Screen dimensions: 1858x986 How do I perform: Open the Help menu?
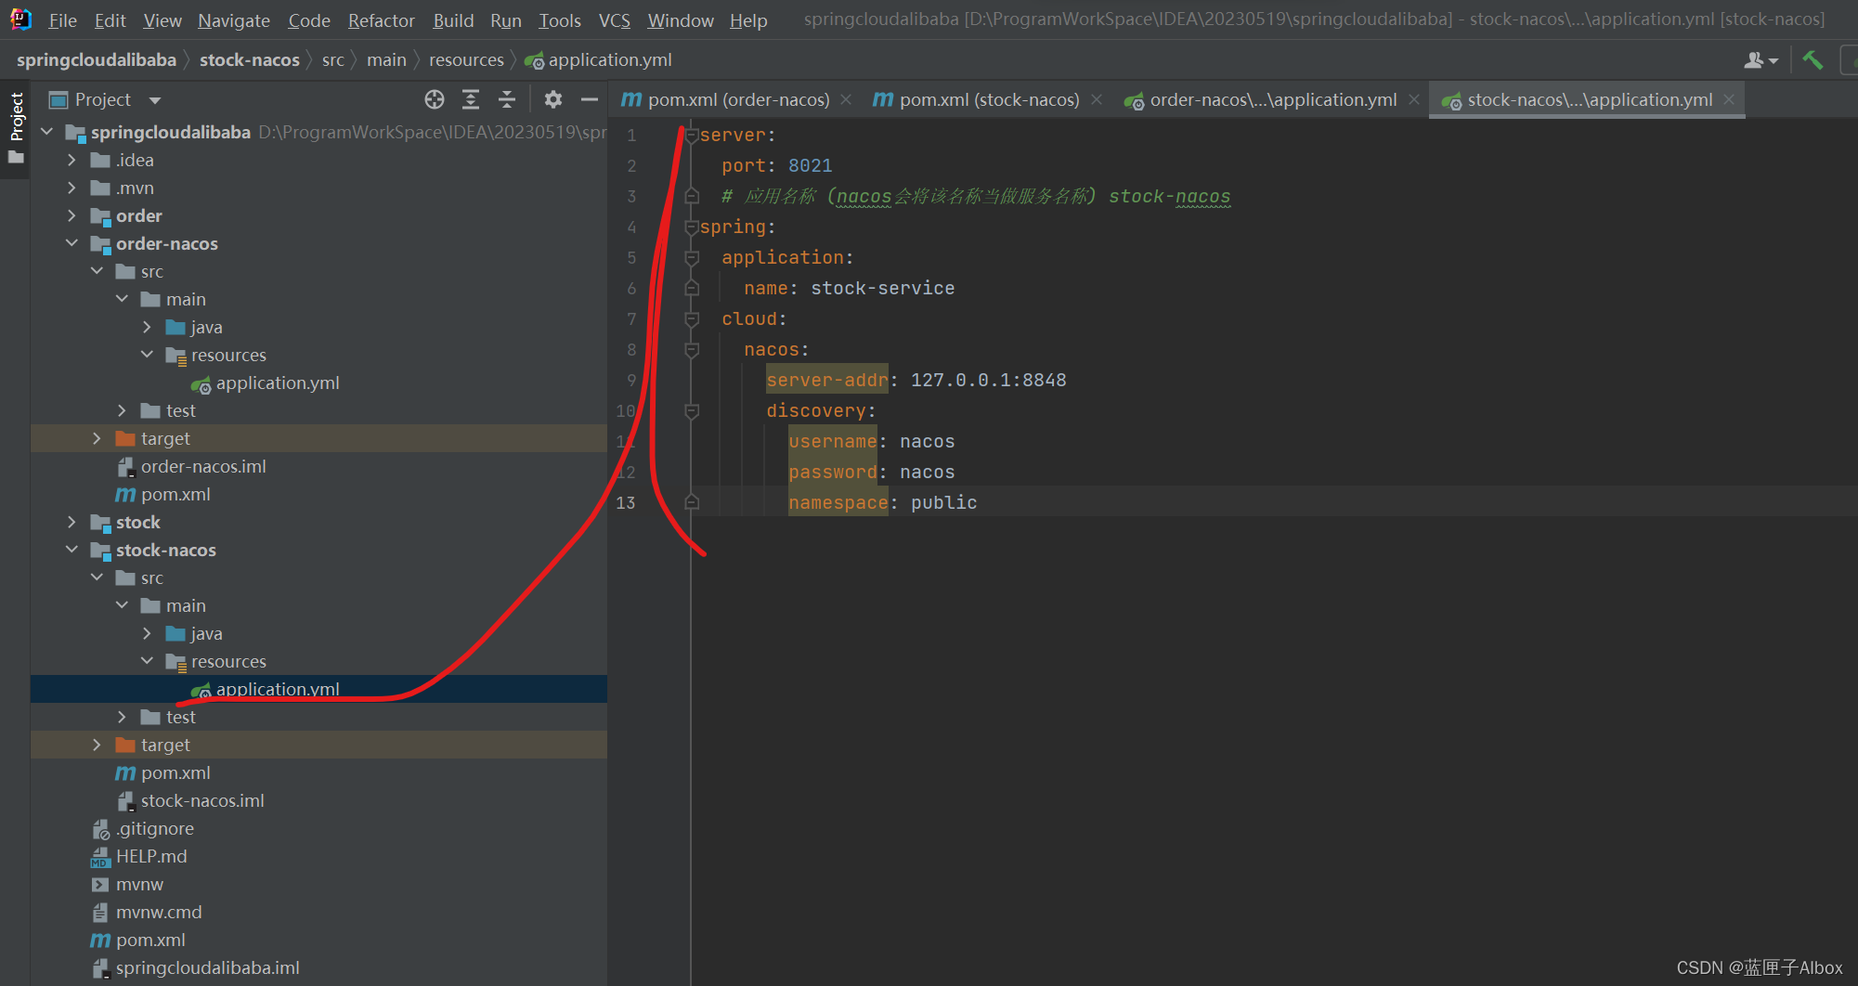tap(748, 20)
